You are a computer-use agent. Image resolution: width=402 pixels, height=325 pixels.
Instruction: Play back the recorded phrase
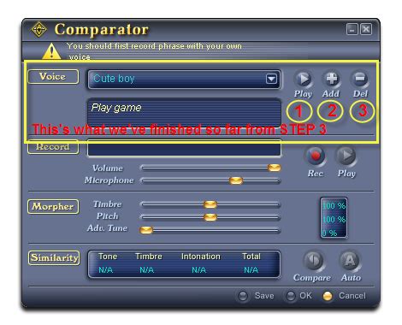pyautogui.click(x=346, y=157)
